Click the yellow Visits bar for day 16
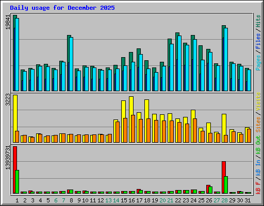Viewport: 264px width, 206px height. pyautogui.click(x=131, y=106)
